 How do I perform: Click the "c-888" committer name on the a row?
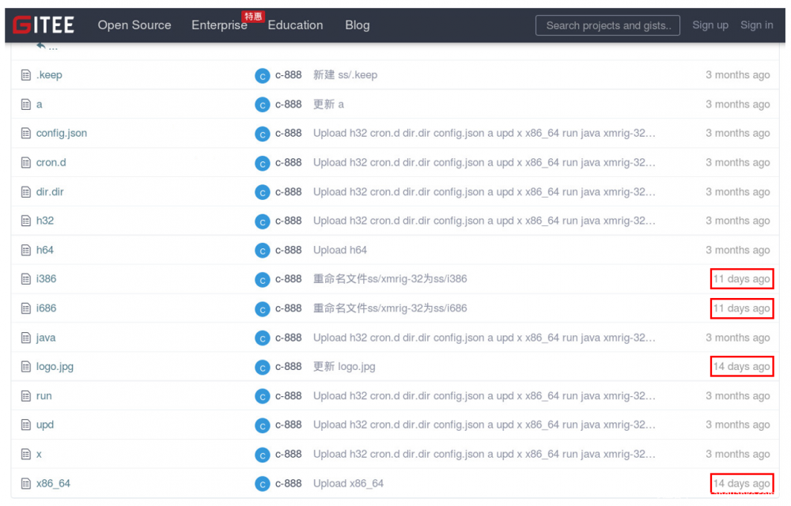click(x=288, y=104)
